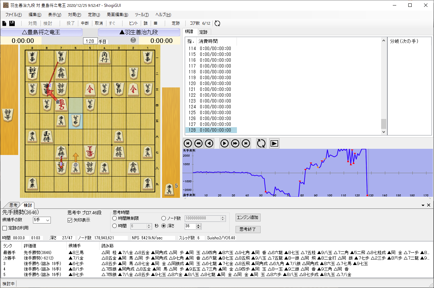The width and height of the screenshot is (434, 288).
Task: Click the flip board circular arrows button
Action: (261, 143)
